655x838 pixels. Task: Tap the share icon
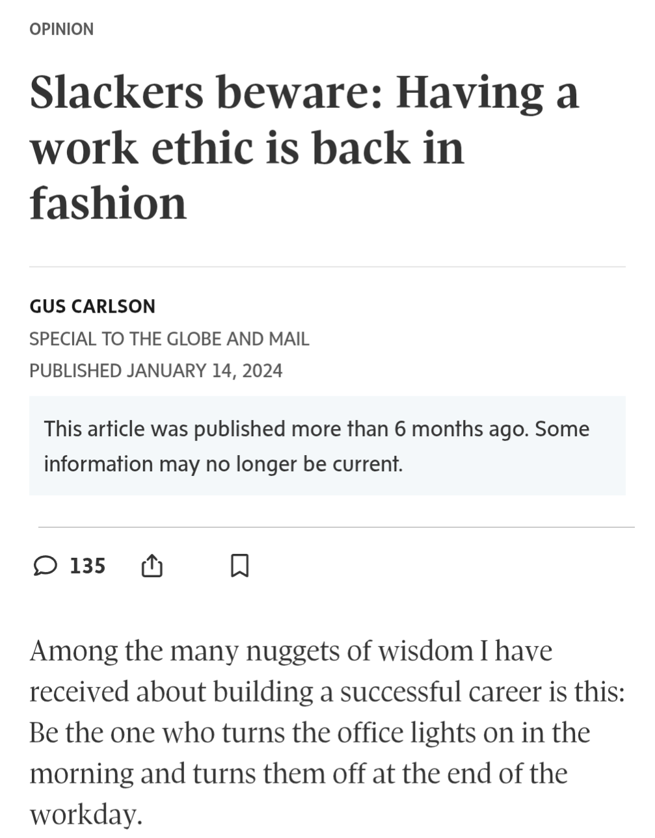[152, 566]
